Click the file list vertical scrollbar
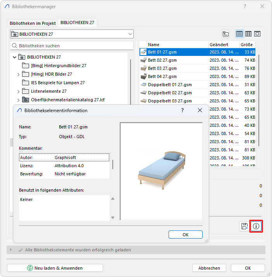 [x=259, y=101]
